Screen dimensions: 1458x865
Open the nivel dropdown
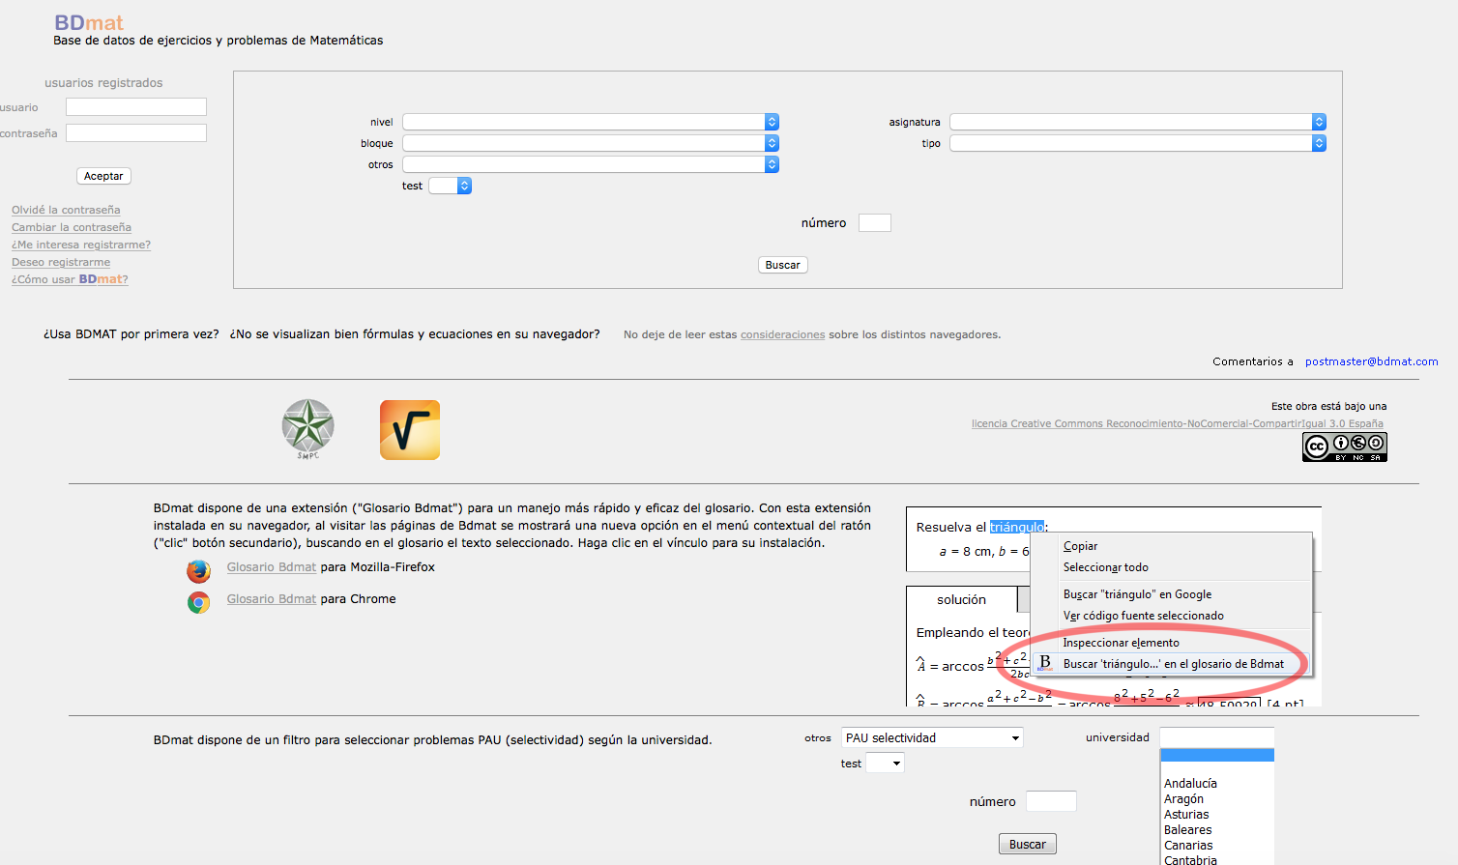[591, 122]
